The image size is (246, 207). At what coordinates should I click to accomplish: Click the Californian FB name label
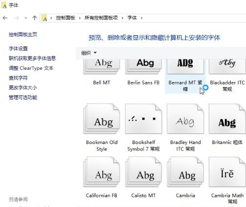point(102,195)
